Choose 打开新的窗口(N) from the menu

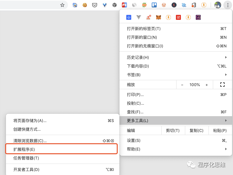point(176,37)
